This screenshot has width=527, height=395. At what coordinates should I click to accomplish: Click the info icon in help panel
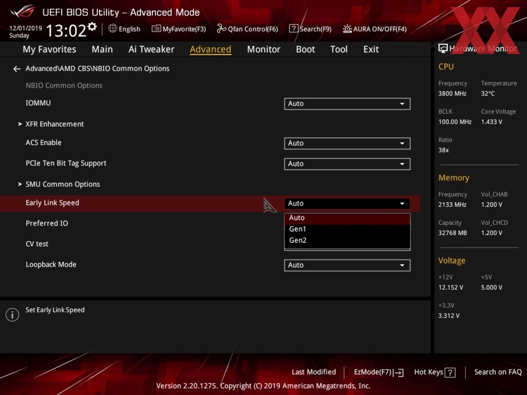[x=12, y=314]
